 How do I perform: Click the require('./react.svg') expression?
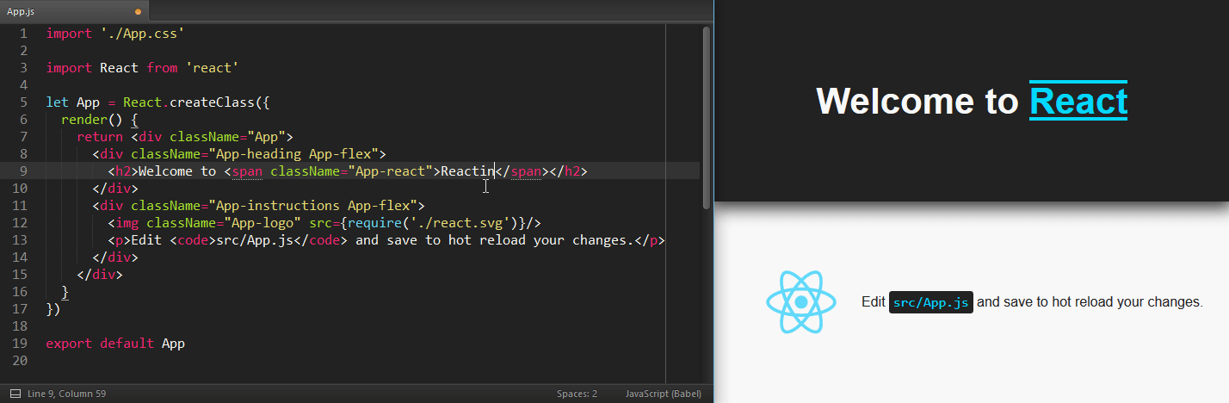tap(425, 223)
